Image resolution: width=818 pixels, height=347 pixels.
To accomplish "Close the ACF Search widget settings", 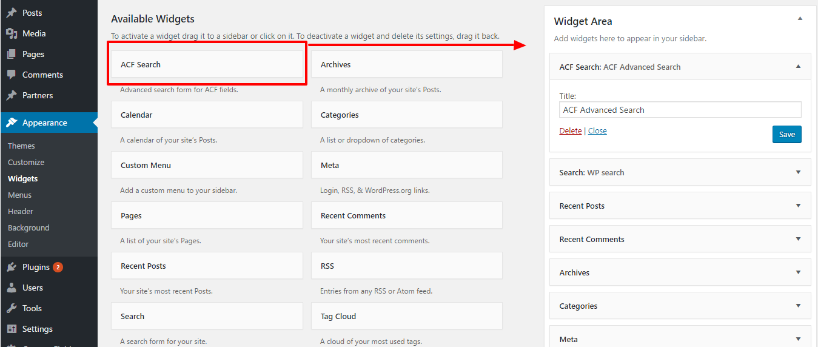I will 597,130.
